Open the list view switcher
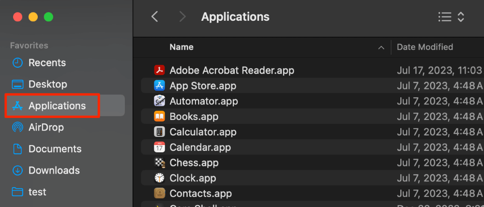This screenshot has width=484, height=207. click(445, 16)
